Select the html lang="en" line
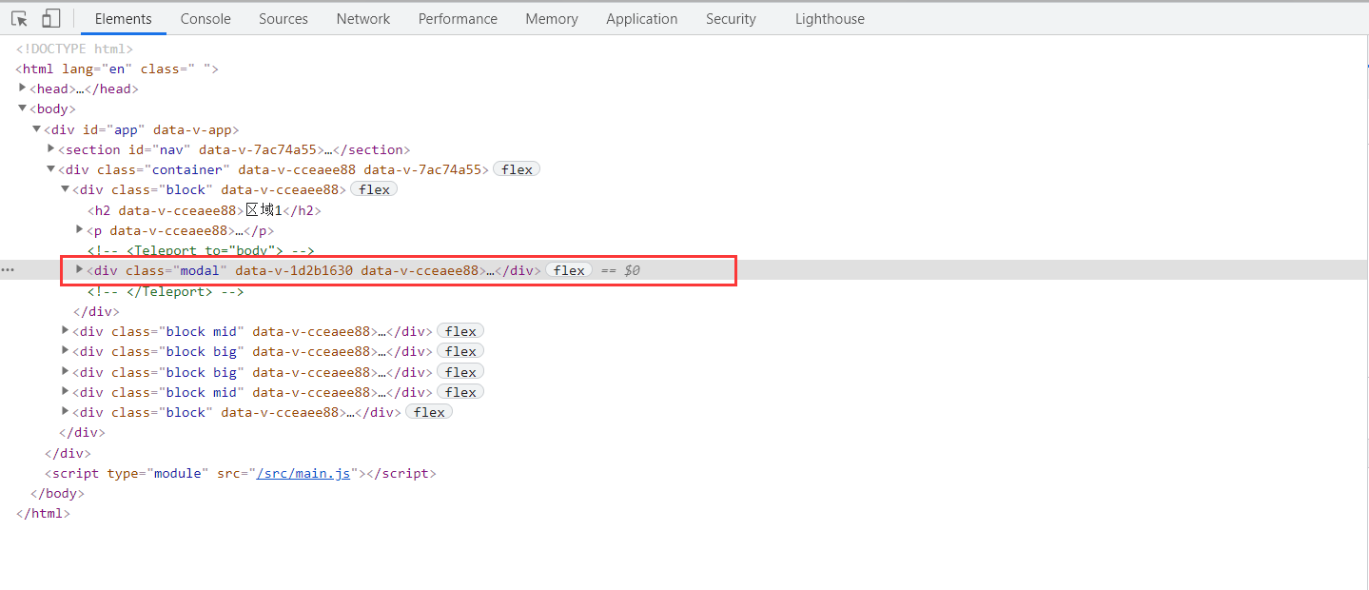1369x590 pixels. click(117, 69)
